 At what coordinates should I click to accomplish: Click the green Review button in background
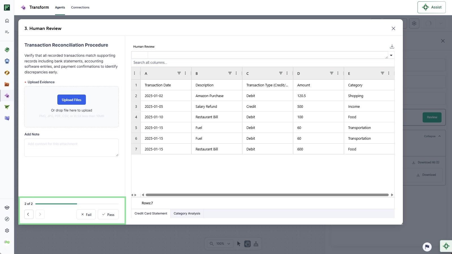point(432,117)
